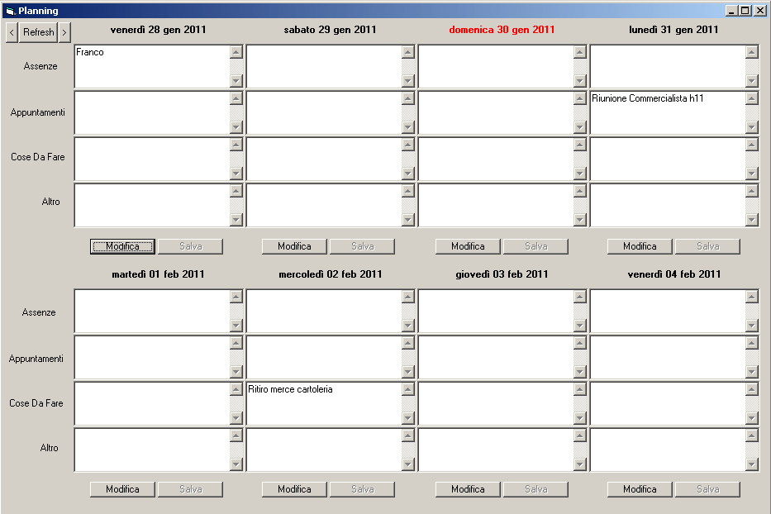Click Salva under venerdì 28 gen 2011
Image resolution: width=771 pixels, height=514 pixels.
(190, 246)
